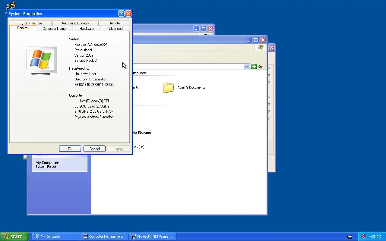Click 'My Computer' in the details pane
This screenshot has height=241, width=386.
(47, 163)
